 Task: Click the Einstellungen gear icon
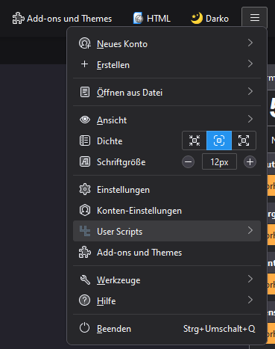85,190
